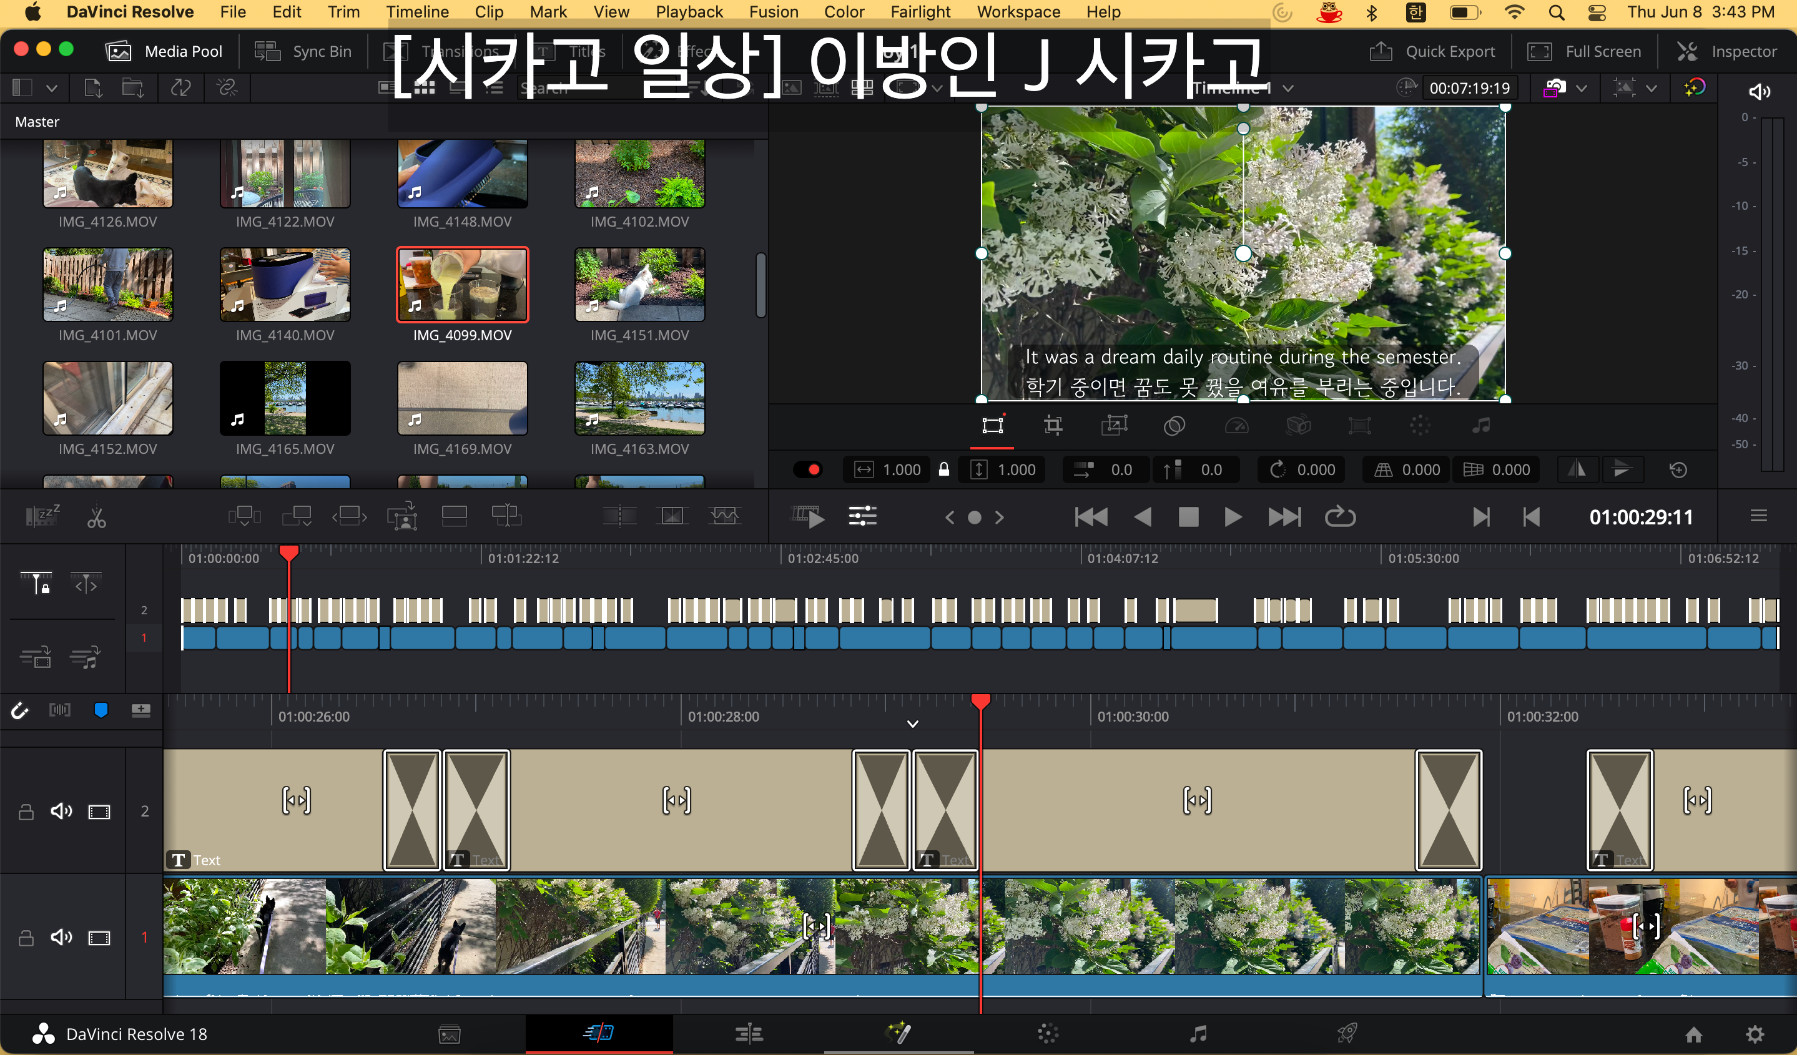Open the Deliver page rocket icon

tap(1346, 1033)
